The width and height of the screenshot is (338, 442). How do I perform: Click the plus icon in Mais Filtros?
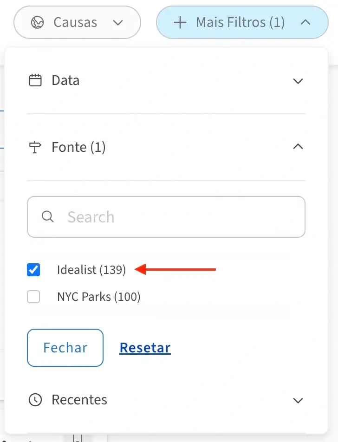pos(180,22)
